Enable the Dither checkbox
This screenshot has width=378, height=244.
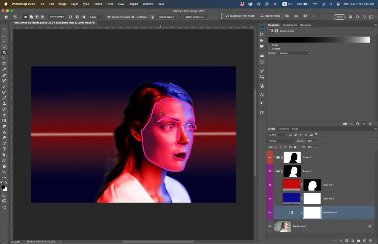pos(269,45)
